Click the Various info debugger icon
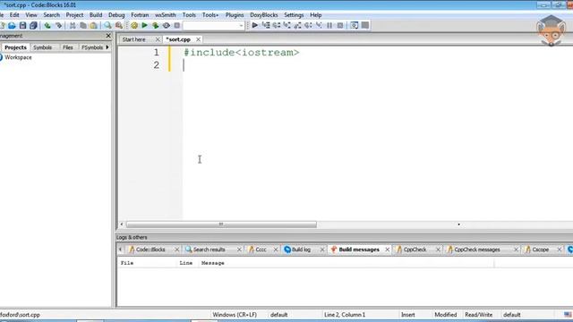 [x=364, y=26]
